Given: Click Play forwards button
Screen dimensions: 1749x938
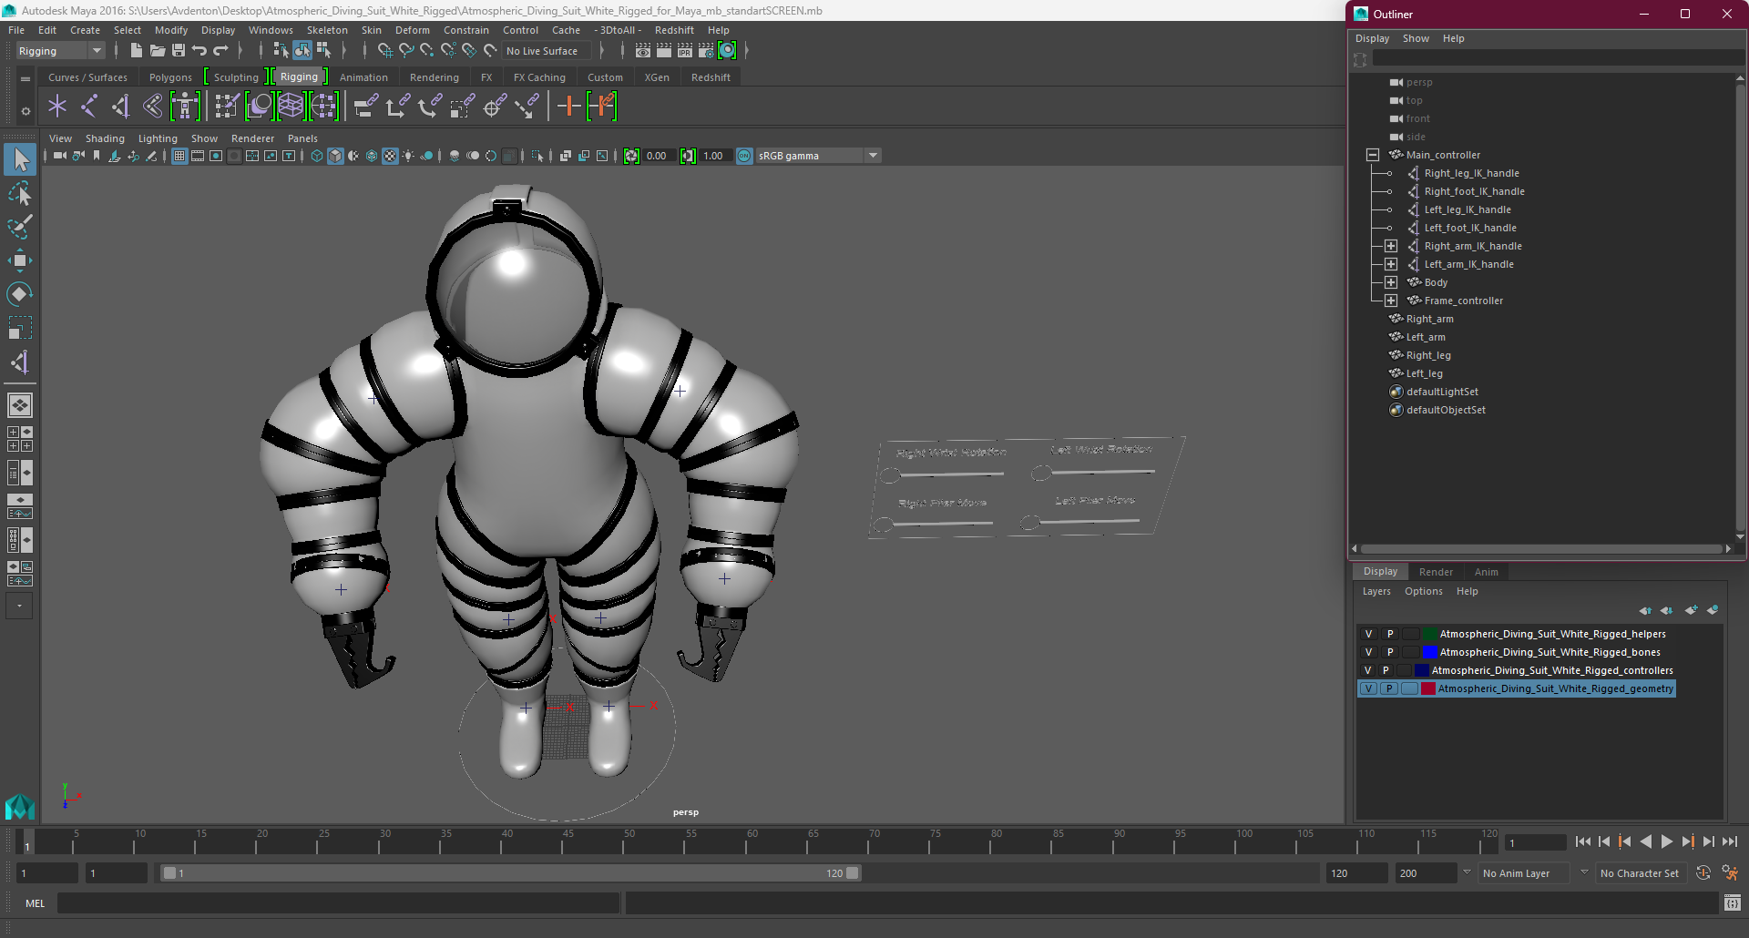Looking at the screenshot, I should tap(1666, 842).
